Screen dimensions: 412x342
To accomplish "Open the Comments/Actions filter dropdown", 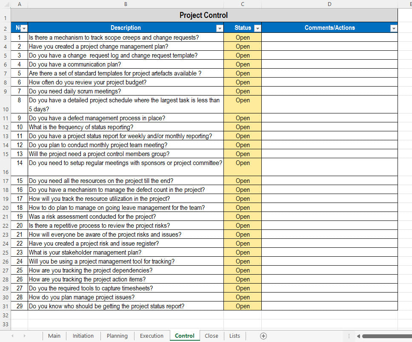I will tap(394, 27).
